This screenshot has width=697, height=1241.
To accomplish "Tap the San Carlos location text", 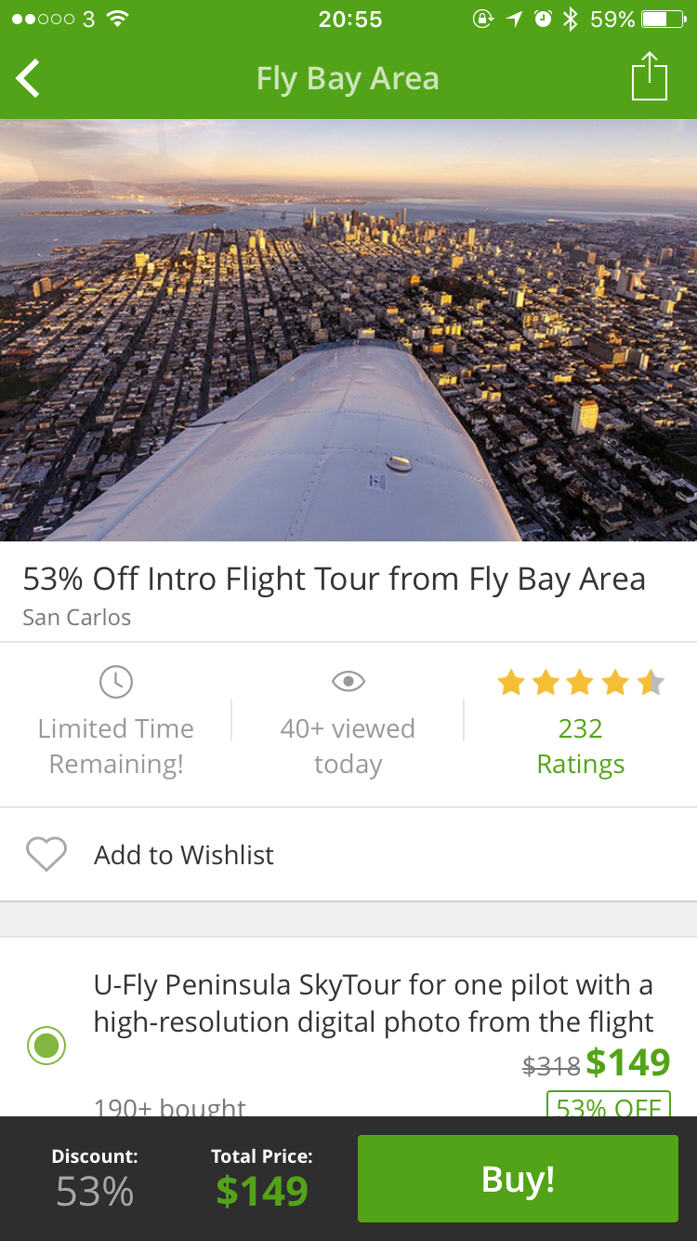I will (x=77, y=618).
